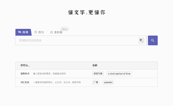Pick the 'splendid' example chip
The height and width of the screenshot is (106, 173).
pos(108,82)
